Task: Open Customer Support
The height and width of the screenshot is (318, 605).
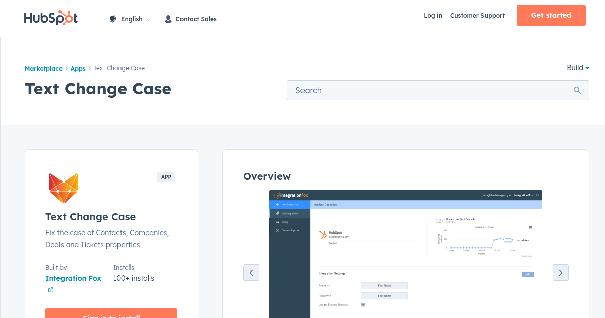Action: 477,16
